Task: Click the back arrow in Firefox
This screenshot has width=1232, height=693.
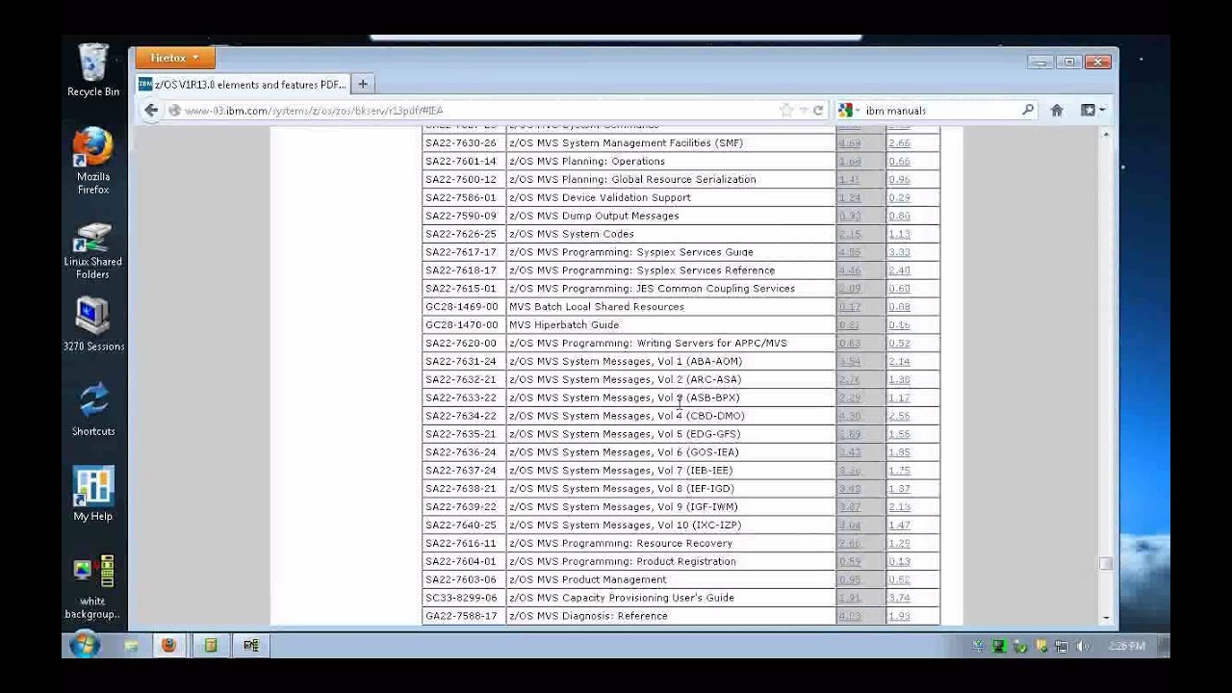Action: [151, 111]
